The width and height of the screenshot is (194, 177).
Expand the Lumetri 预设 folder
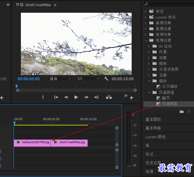146,17
